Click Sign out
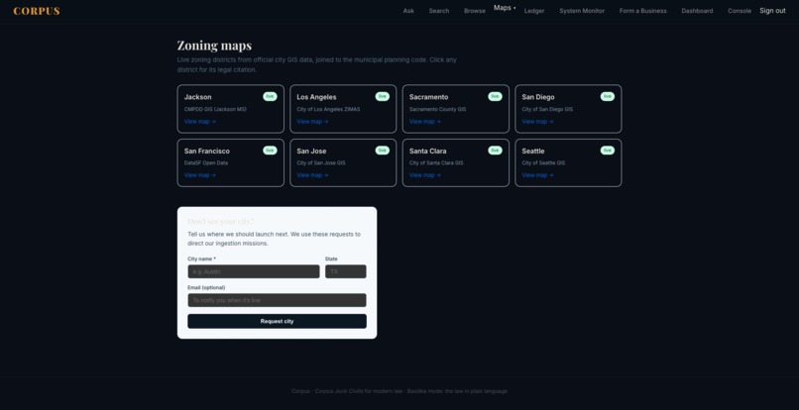The width and height of the screenshot is (799, 410). 772,10
